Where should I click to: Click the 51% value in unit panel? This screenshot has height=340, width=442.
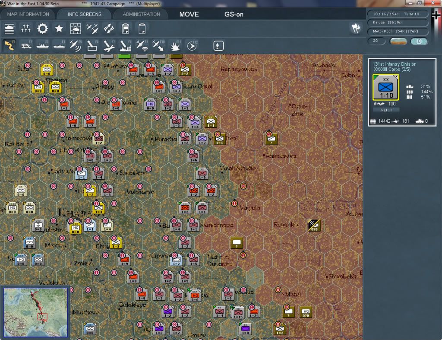pyautogui.click(x=426, y=97)
